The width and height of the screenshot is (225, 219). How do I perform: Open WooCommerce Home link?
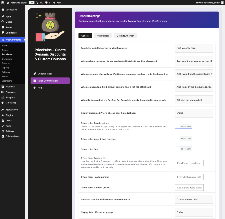pyautogui.click(x=4, y=45)
